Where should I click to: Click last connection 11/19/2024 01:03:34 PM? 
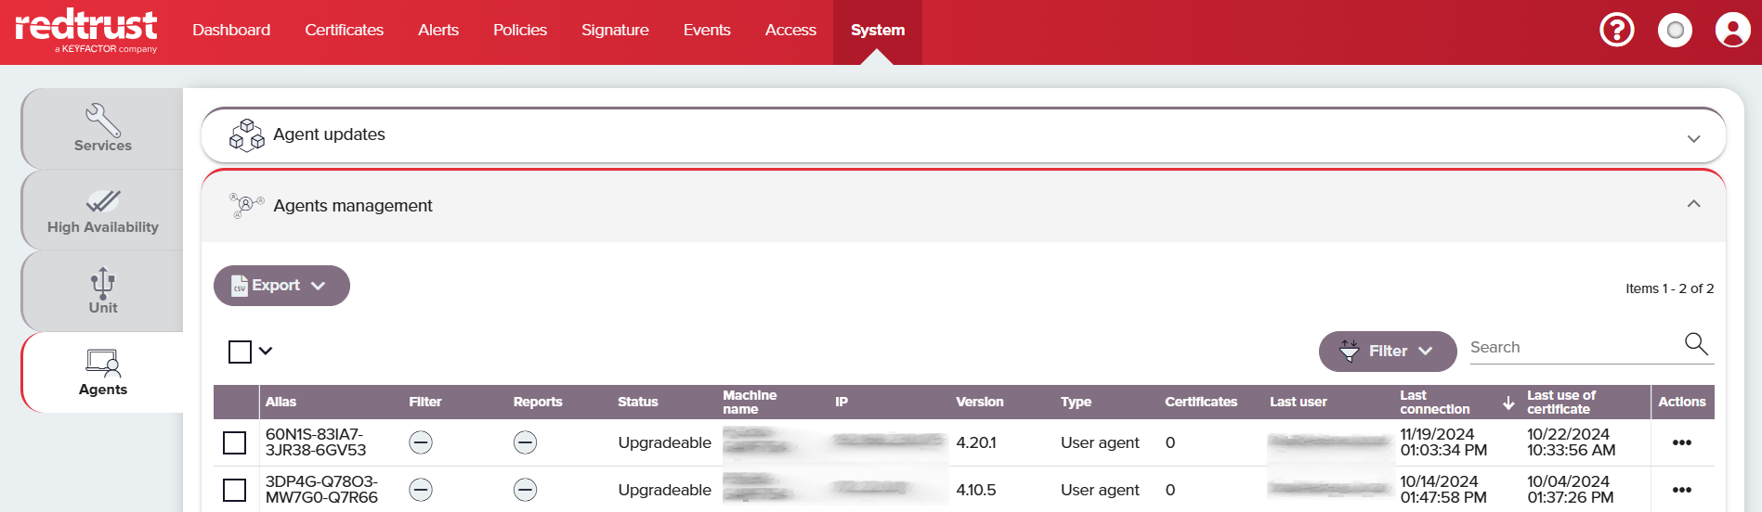(1443, 442)
